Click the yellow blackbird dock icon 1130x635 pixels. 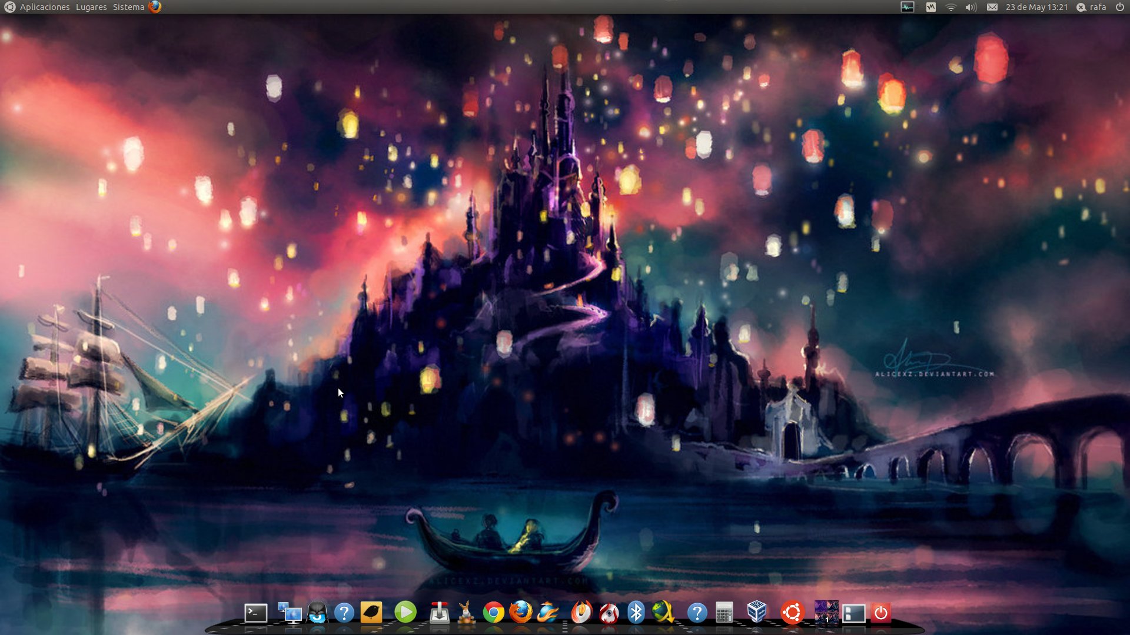[x=371, y=613]
